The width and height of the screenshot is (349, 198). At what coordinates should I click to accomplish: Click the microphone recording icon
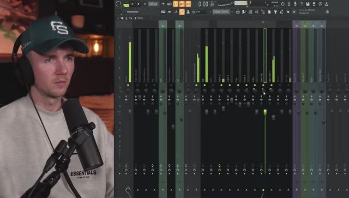[x=295, y=4]
